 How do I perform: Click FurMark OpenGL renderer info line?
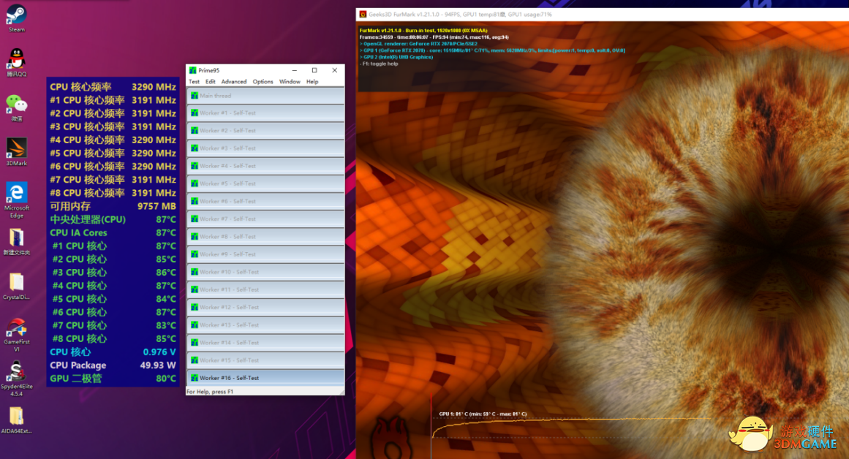[418, 44]
